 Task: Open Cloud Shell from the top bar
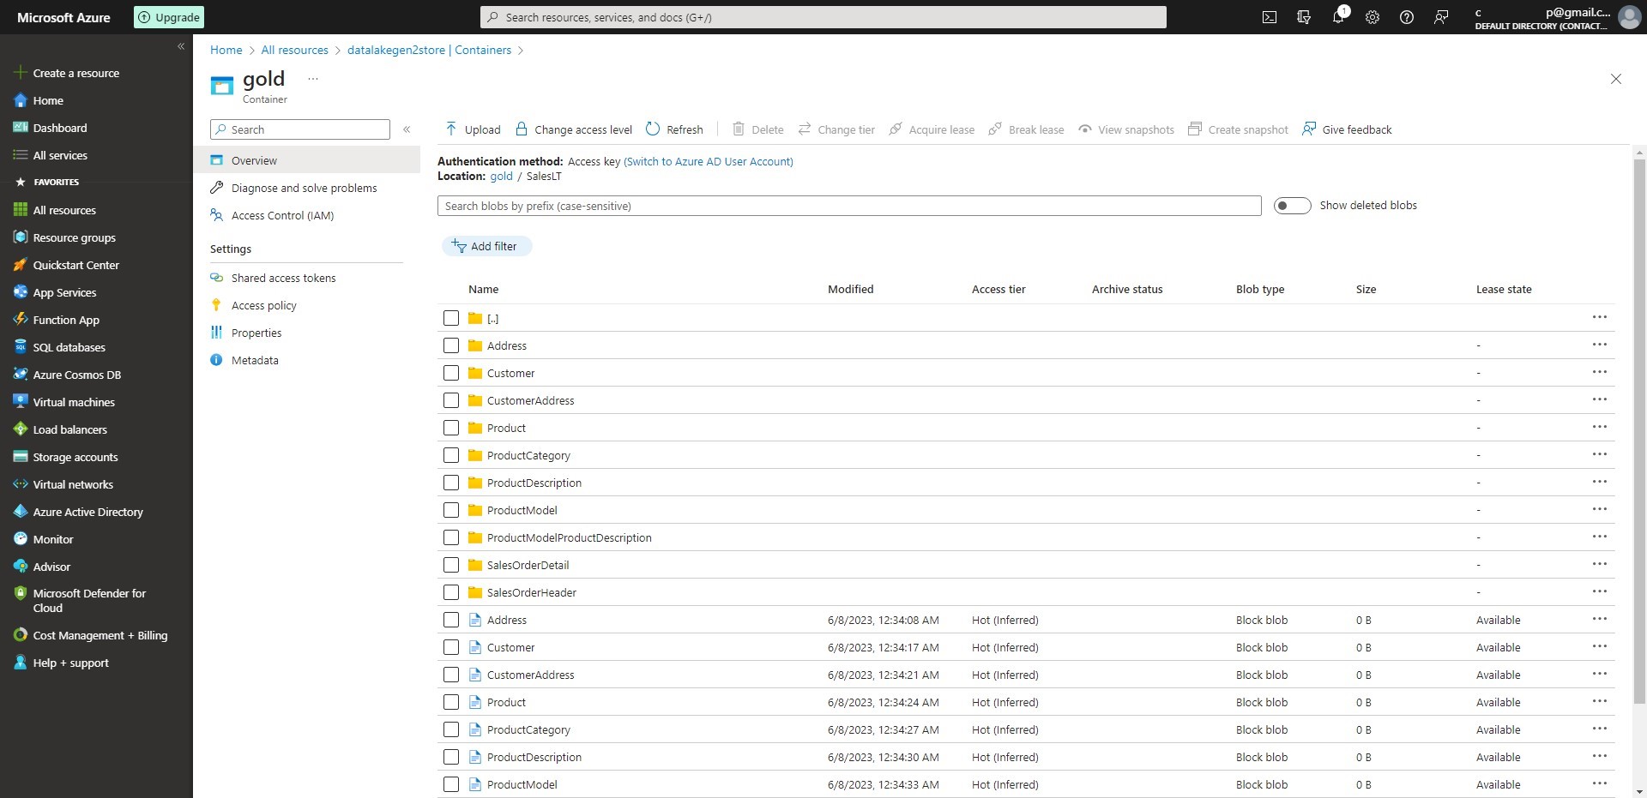[x=1270, y=16]
